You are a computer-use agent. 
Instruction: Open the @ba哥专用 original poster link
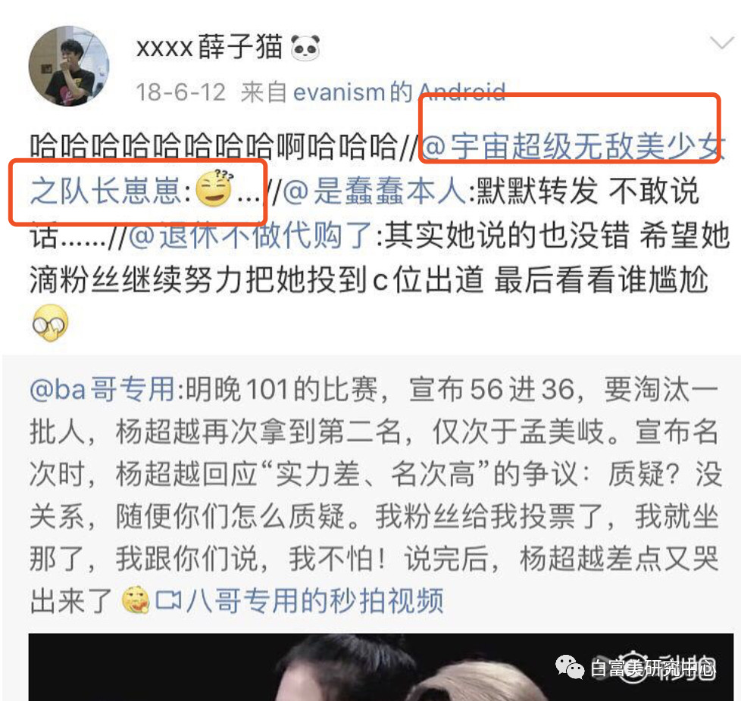pyautogui.click(x=102, y=389)
